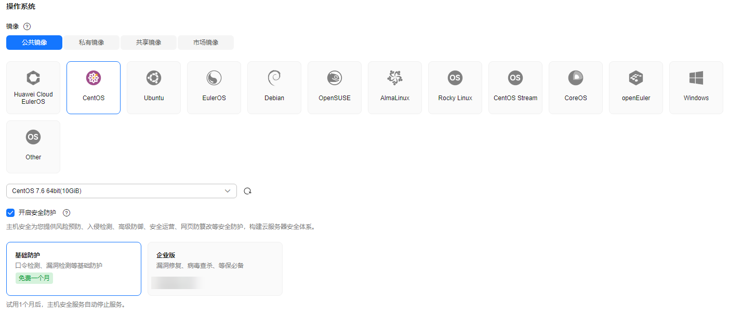Switch to the 公共镜像 tab

34,43
